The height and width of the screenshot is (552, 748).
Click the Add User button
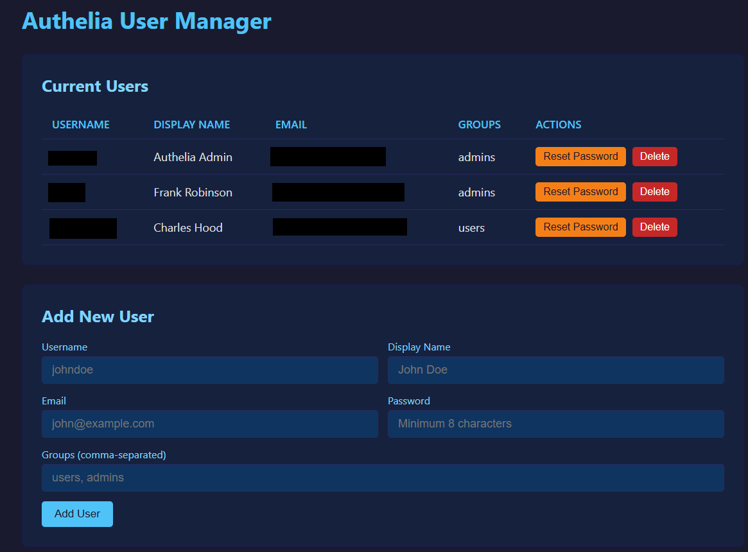(77, 513)
